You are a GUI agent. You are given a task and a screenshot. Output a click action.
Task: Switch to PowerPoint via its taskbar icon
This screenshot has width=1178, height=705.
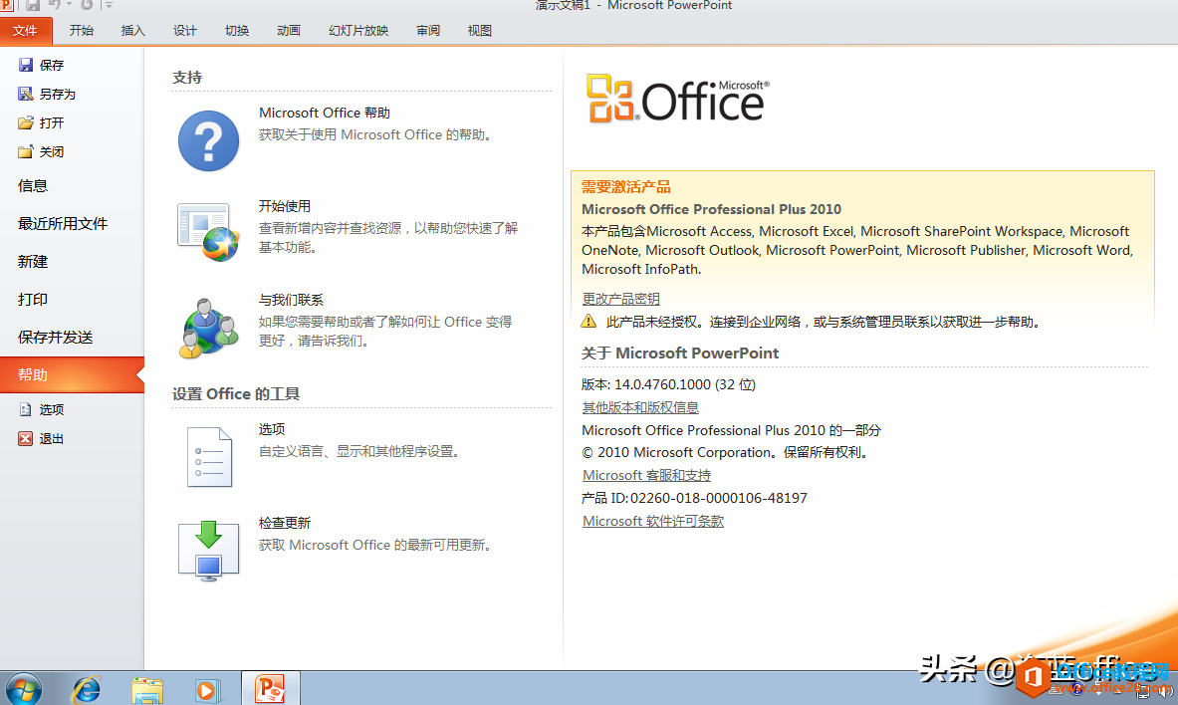[x=270, y=688]
